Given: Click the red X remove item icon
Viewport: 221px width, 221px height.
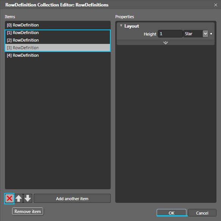Looking at the screenshot, I should point(9,198).
